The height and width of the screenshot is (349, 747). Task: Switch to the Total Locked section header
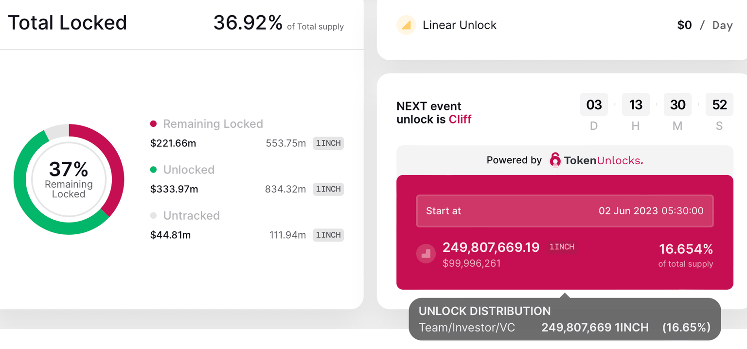click(x=67, y=22)
